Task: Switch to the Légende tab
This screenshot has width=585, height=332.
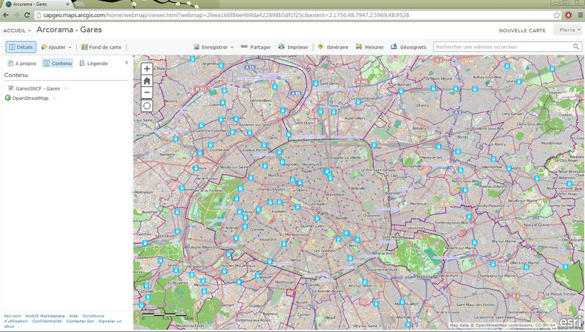Action: click(x=93, y=63)
